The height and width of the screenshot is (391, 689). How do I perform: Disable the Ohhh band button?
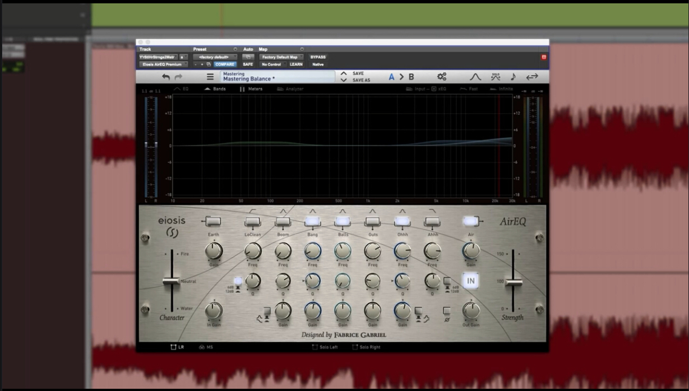(402, 221)
